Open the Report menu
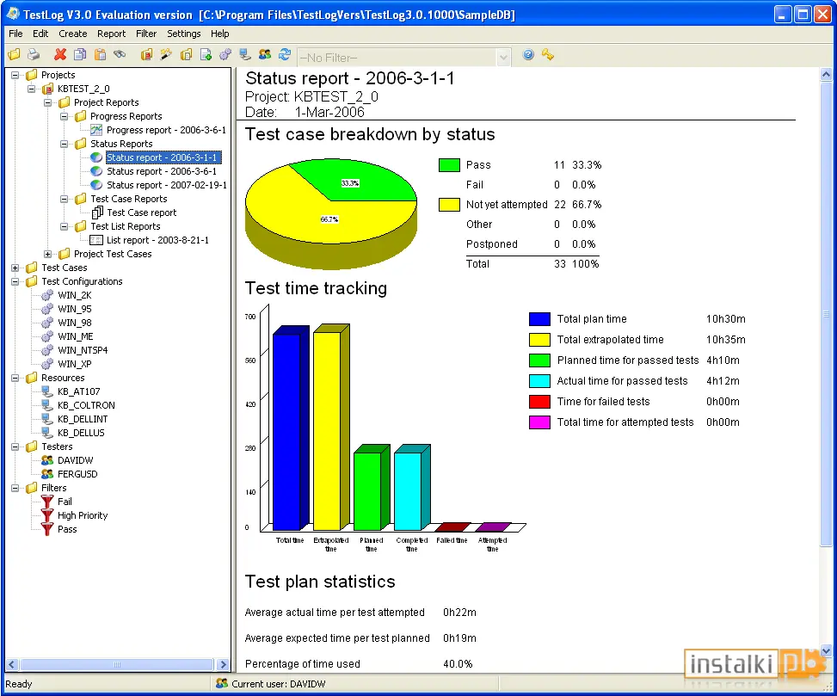837x696 pixels. point(111,34)
